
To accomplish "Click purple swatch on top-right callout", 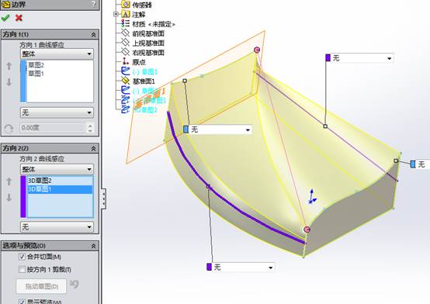I will coord(328,58).
